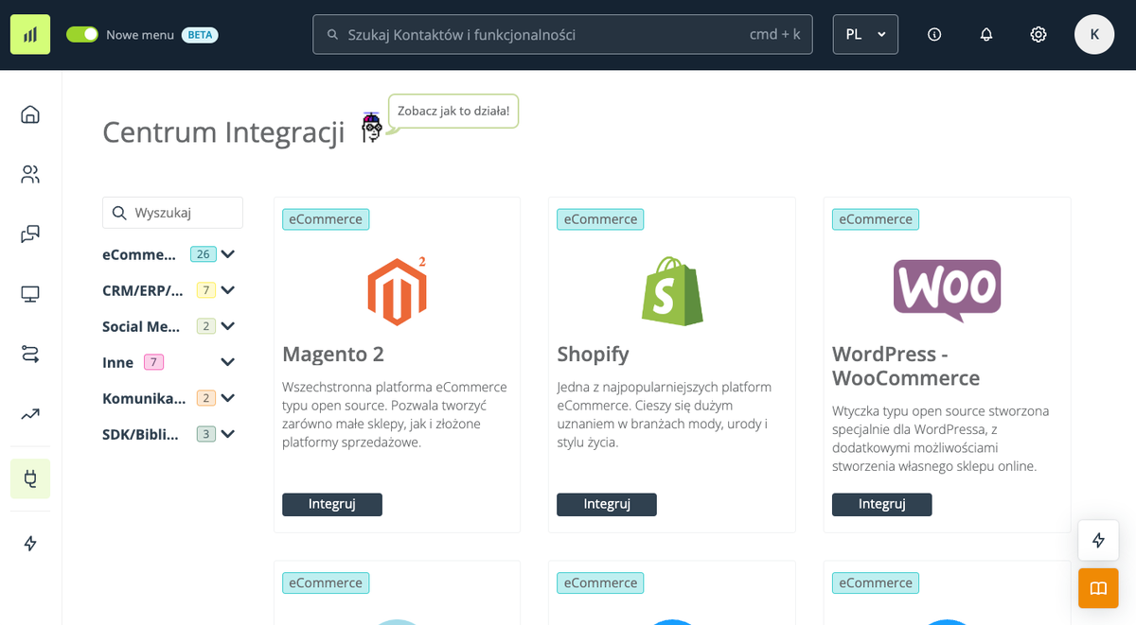Image resolution: width=1136 pixels, height=625 pixels.
Task: Click the WooCommerce logo image
Action: 947,290
